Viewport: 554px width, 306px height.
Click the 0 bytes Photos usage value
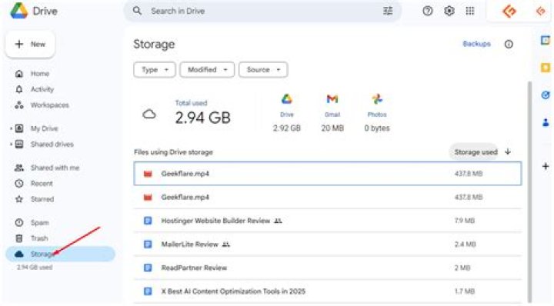[377, 128]
